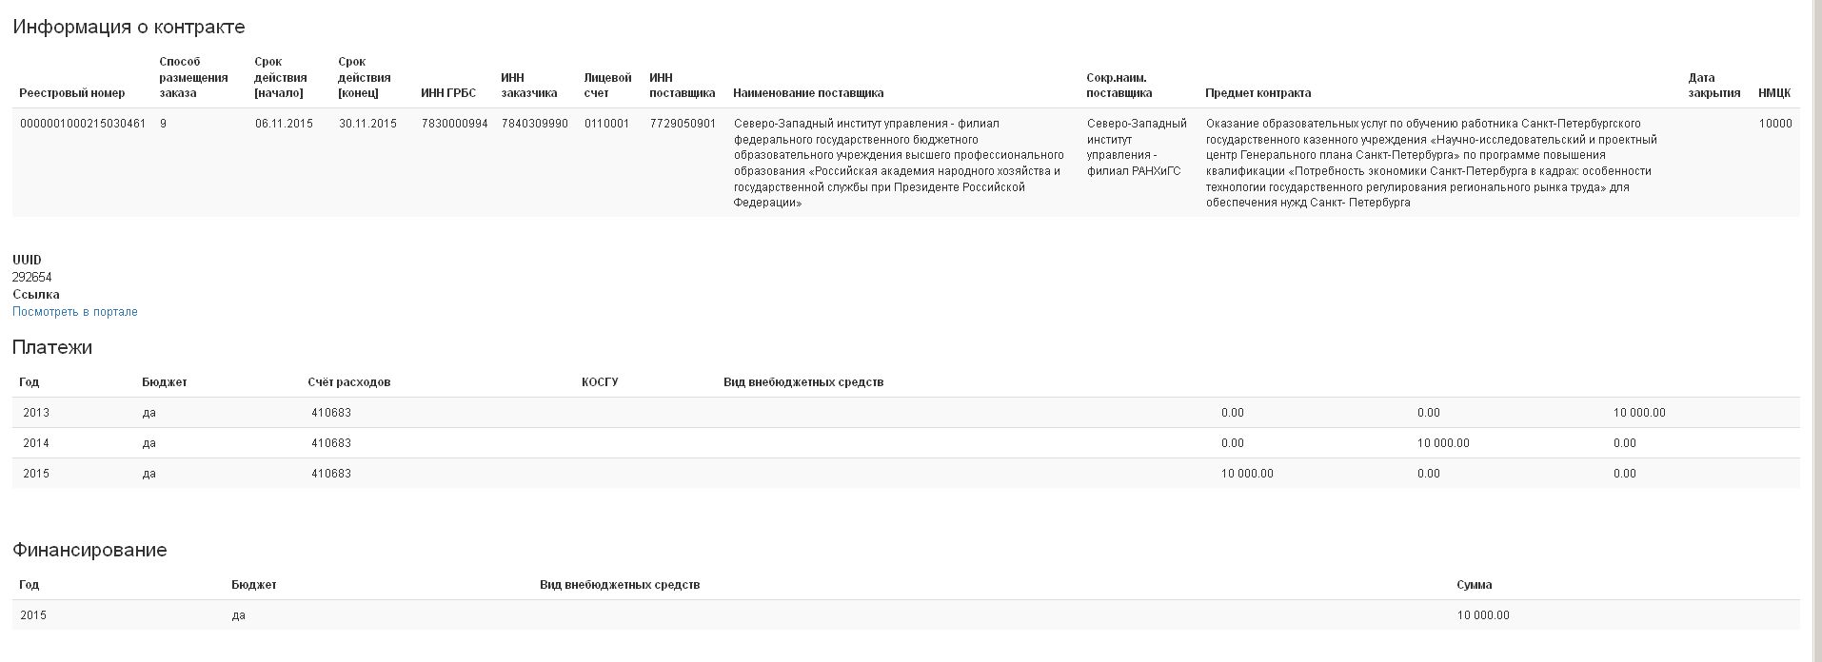
Task: Select registry number 0000001000215030461
Action: point(83,124)
